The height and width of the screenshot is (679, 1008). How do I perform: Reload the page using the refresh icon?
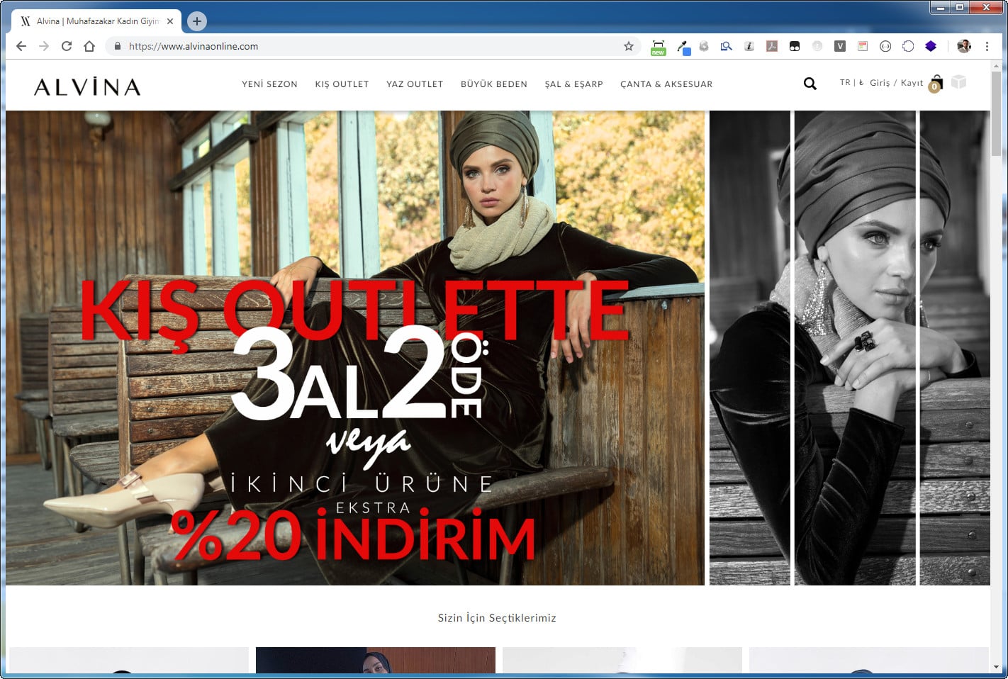pos(67,46)
